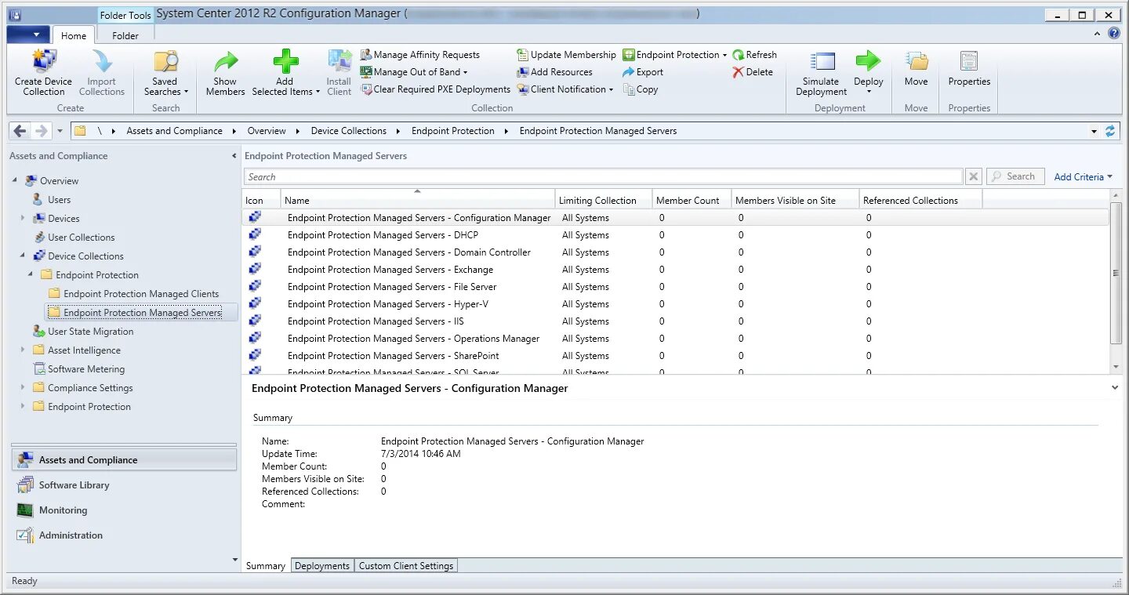Image resolution: width=1129 pixels, height=595 pixels.
Task: Click the Create Device Collection ribbon icon
Action: (43, 63)
